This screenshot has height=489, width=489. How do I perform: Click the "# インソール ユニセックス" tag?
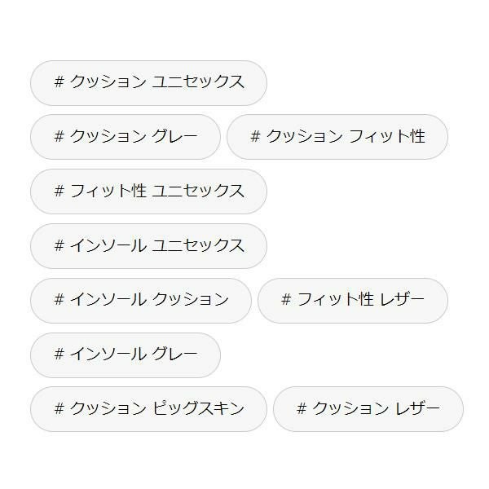point(148,245)
